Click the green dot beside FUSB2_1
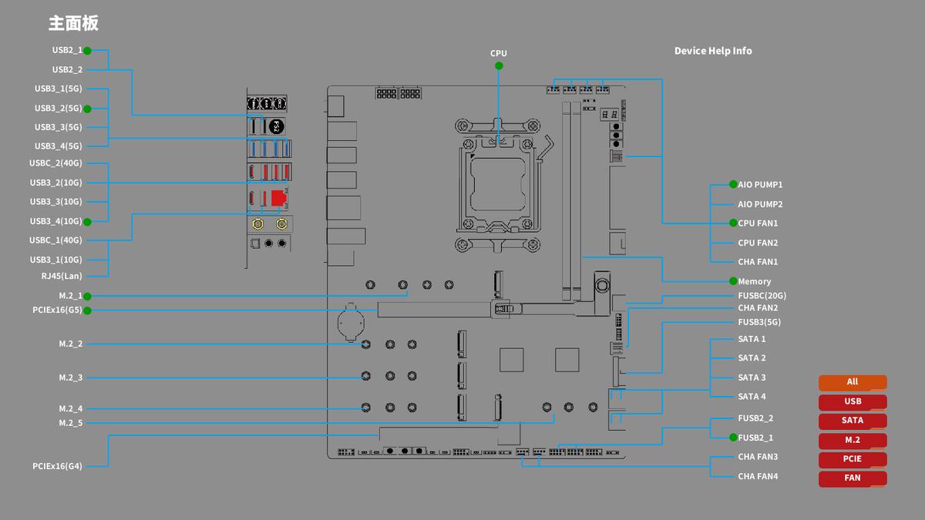The width and height of the screenshot is (925, 520). pos(732,438)
